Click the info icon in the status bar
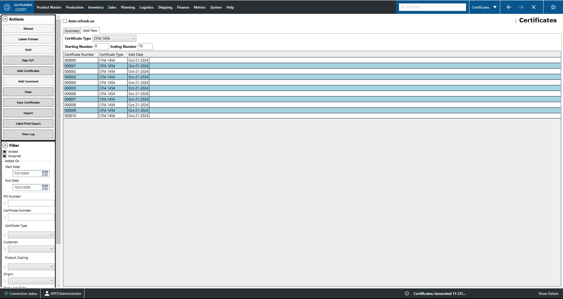Image resolution: width=563 pixels, height=299 pixels. pos(407,293)
